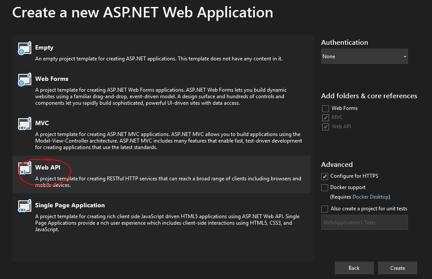Click the Advanced section heading

[x=337, y=164]
